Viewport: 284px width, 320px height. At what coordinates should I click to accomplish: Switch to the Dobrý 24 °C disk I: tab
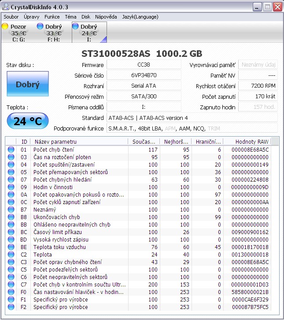89,33
